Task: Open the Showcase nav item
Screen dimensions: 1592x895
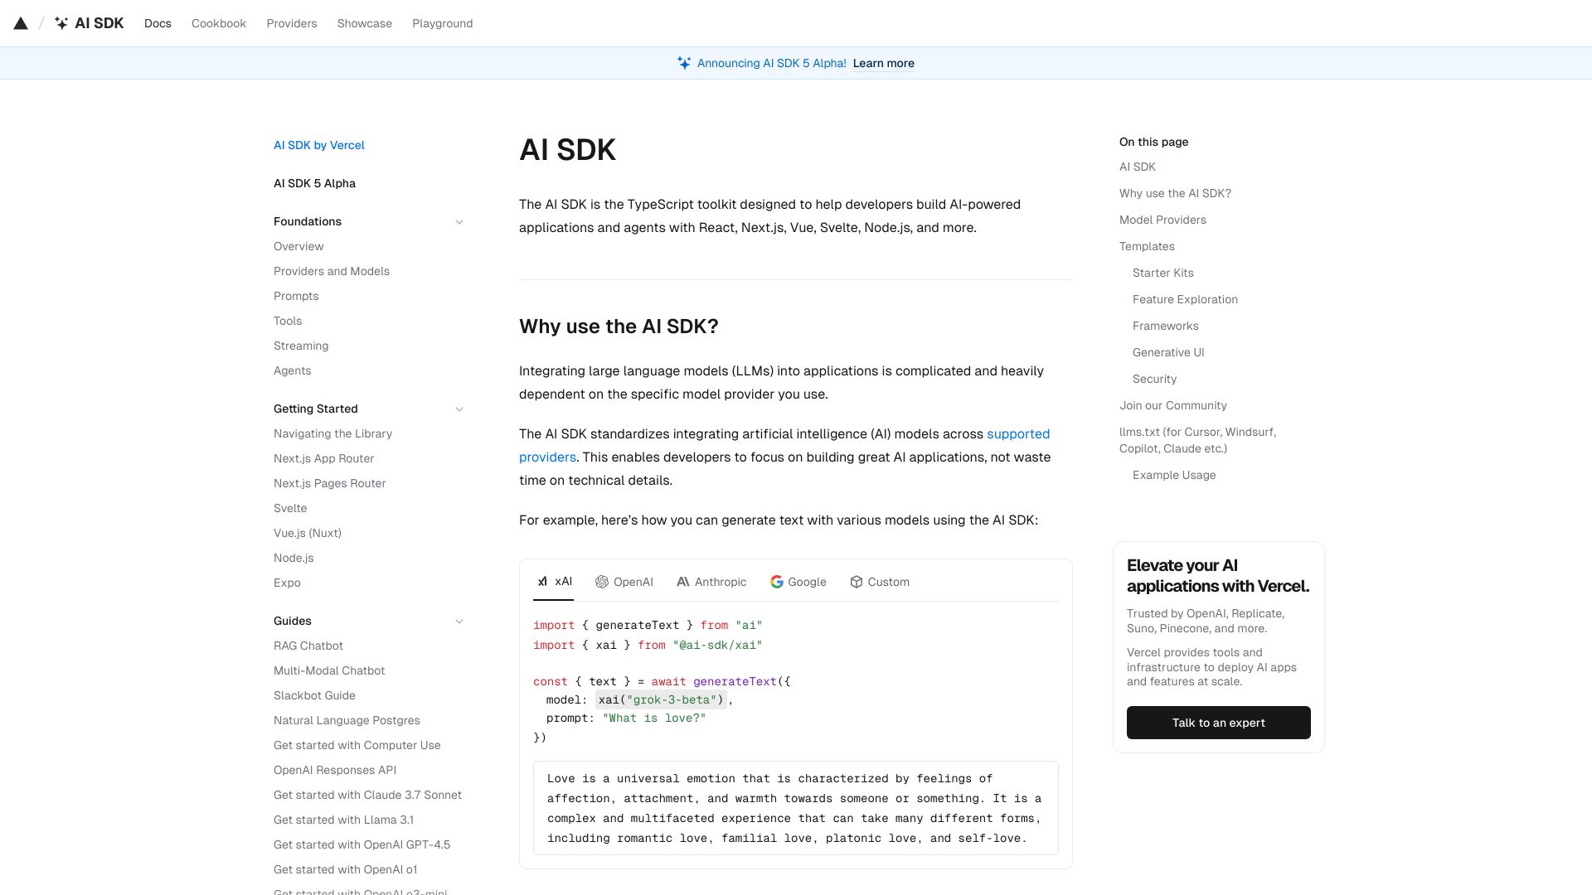Action: pos(365,23)
